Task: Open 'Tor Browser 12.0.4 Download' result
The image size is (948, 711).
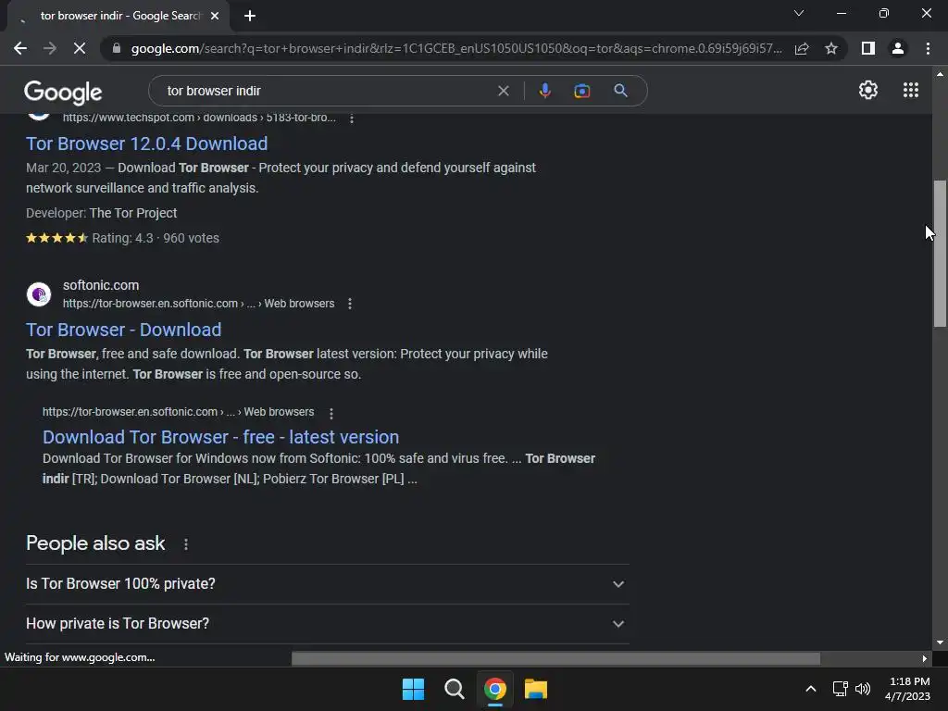Action: click(146, 143)
